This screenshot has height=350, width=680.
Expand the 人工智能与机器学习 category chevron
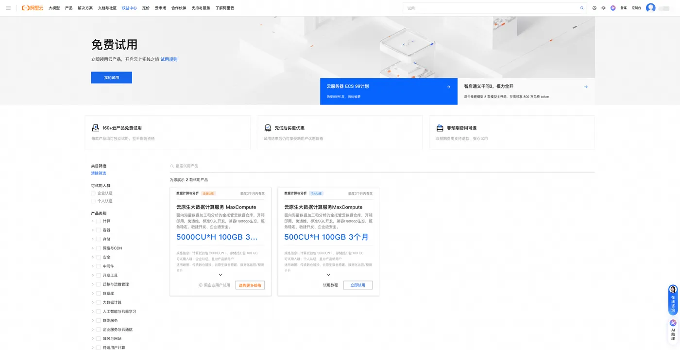[x=93, y=312]
